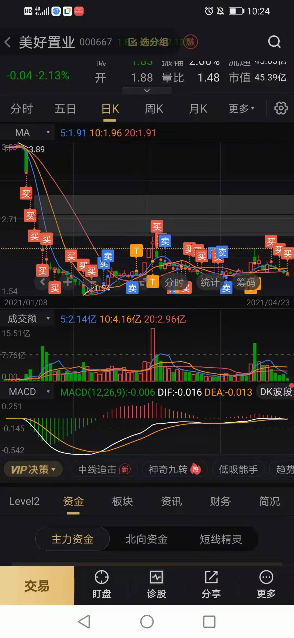Tap the chart end date 2021/04/23
The image size is (294, 638).
tap(268, 302)
